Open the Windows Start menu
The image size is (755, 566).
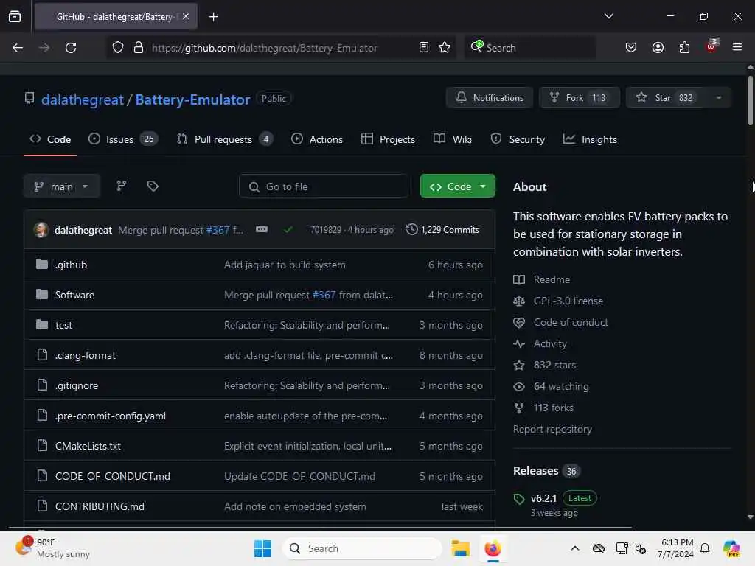(263, 548)
